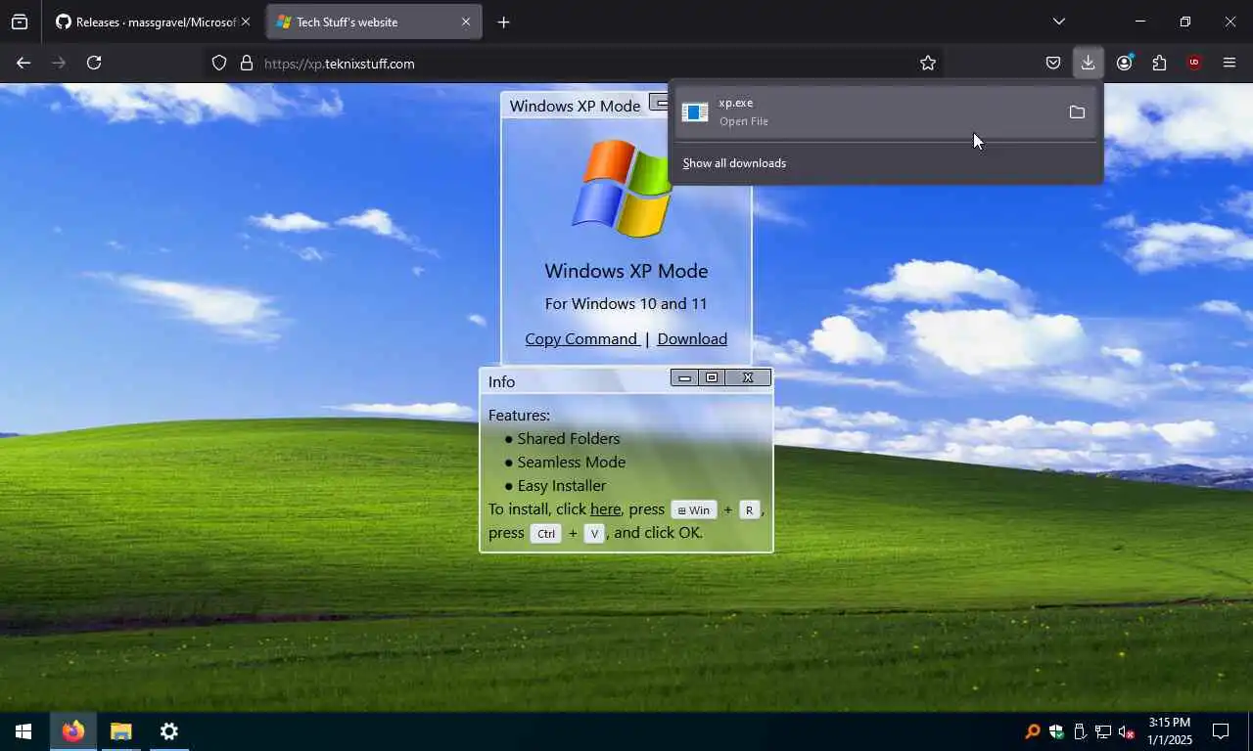Expand the list all tabs chevron
Viewport: 1253px width, 751px height.
click(1058, 22)
